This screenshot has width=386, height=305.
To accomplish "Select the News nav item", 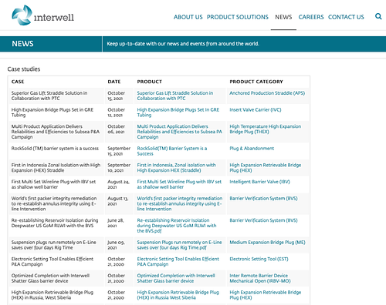I will click(x=283, y=17).
